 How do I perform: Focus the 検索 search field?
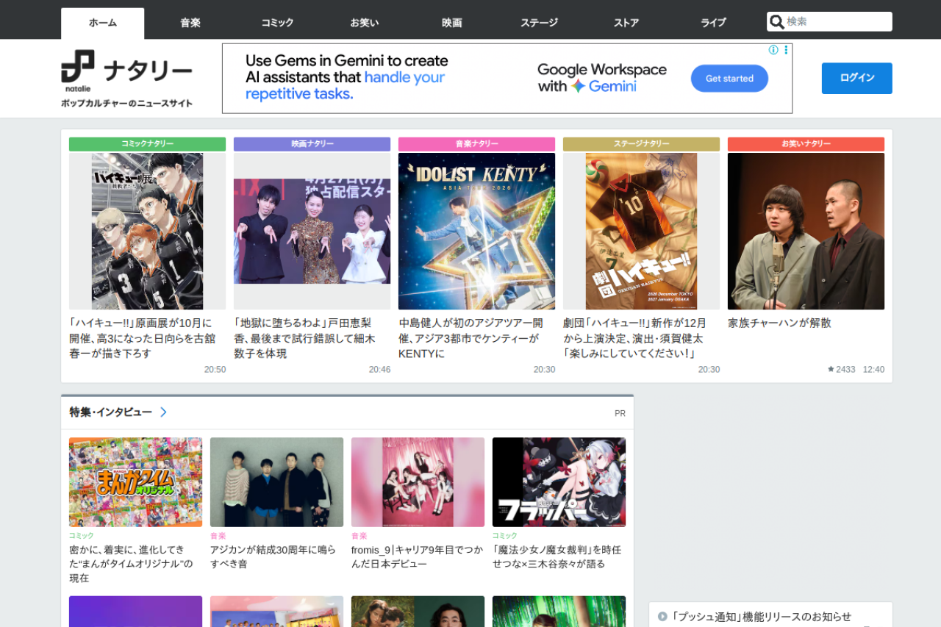tap(837, 22)
